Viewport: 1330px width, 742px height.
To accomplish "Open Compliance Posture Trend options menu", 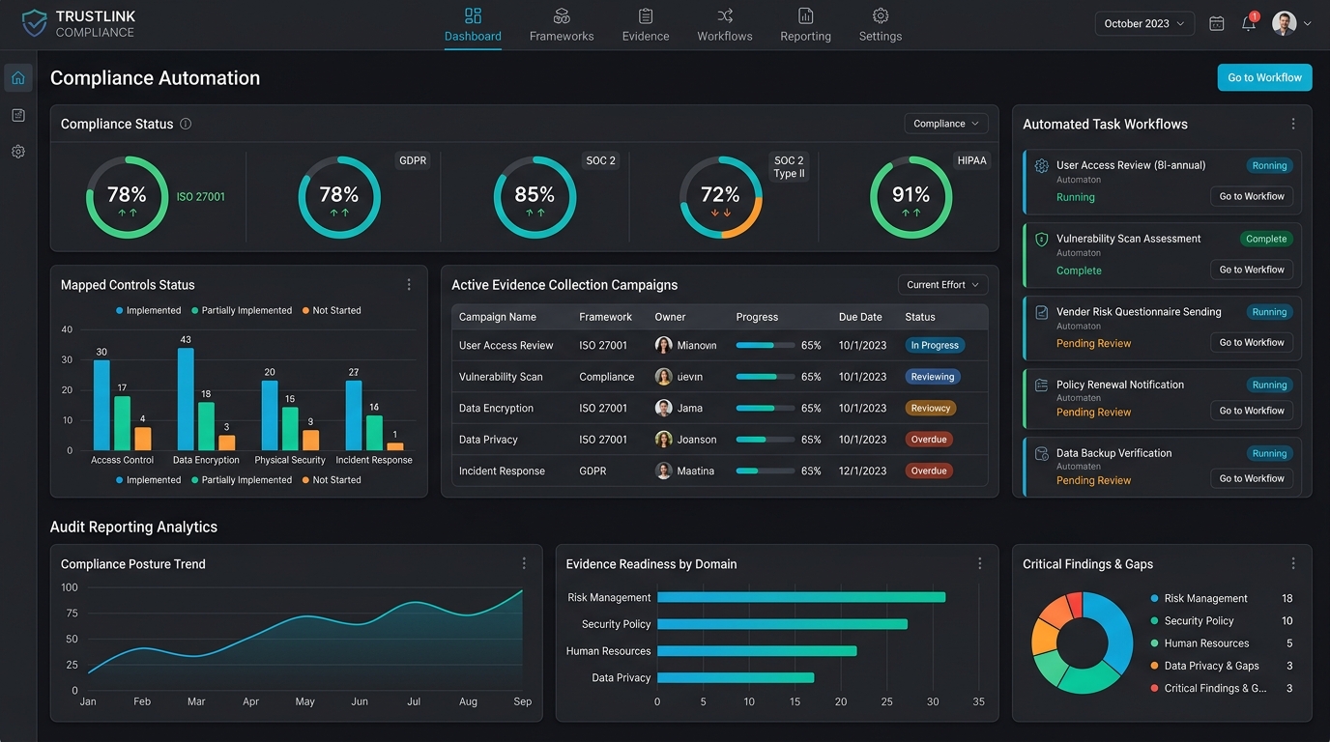I will coord(524,563).
